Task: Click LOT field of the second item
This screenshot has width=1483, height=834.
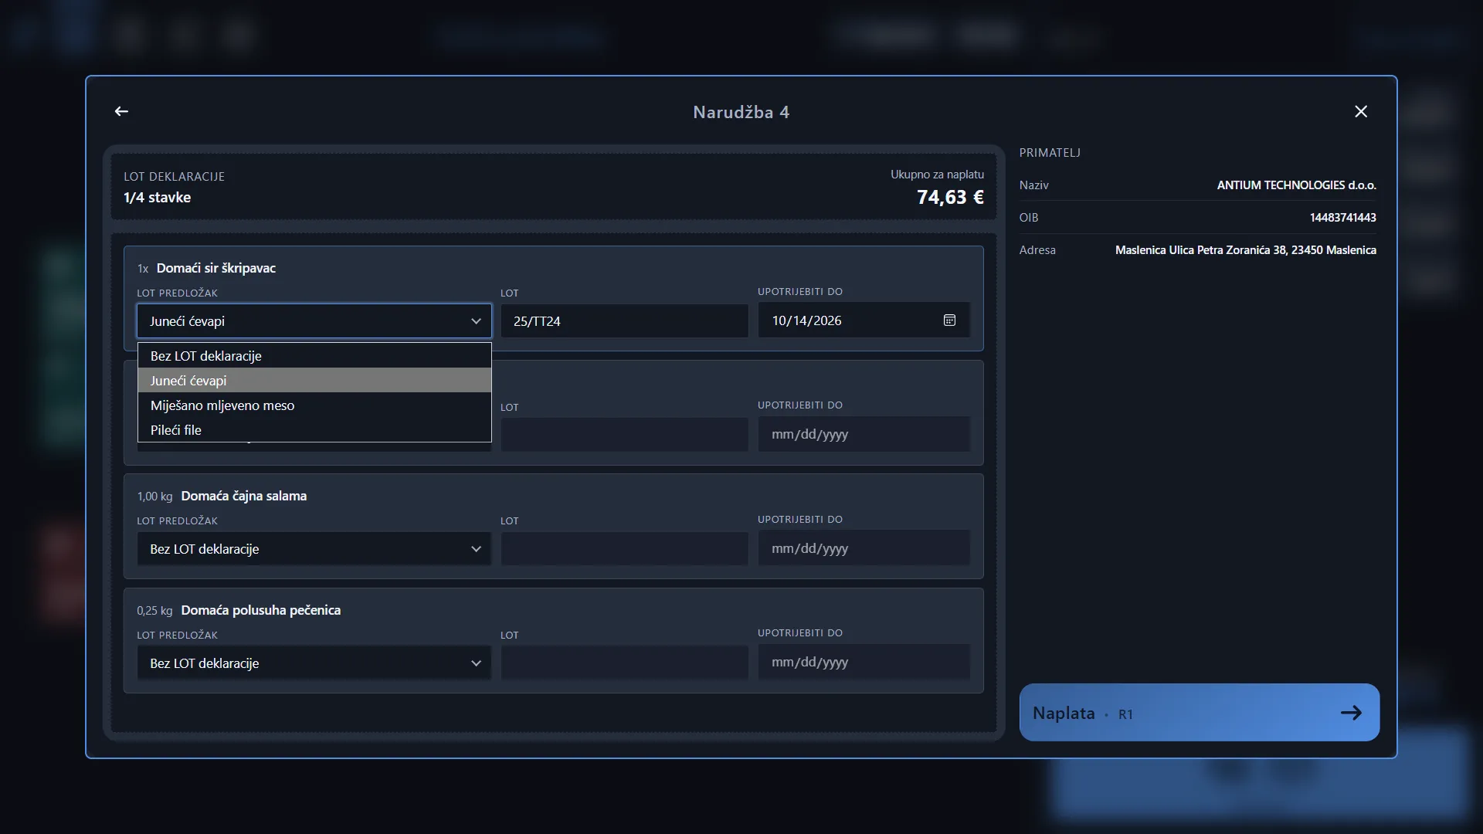Action: tap(624, 435)
